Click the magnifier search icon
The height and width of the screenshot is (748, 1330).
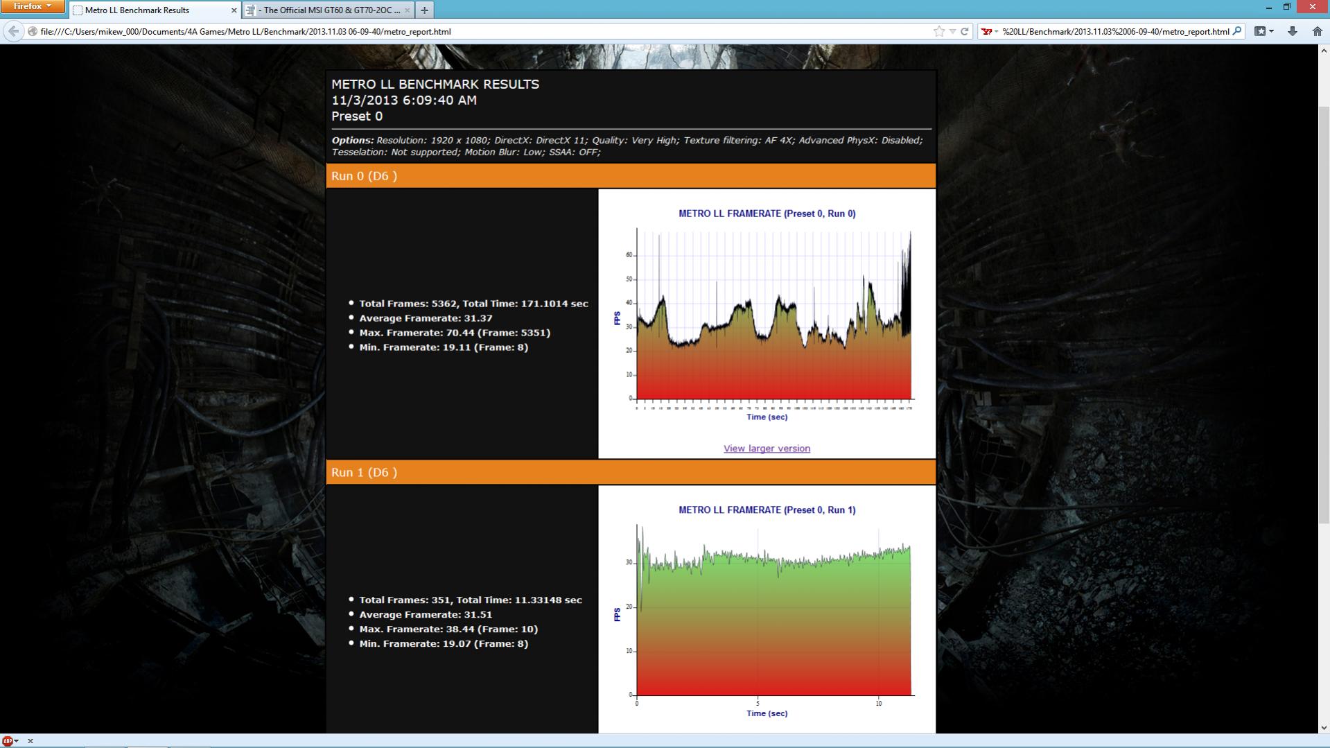(x=1237, y=31)
